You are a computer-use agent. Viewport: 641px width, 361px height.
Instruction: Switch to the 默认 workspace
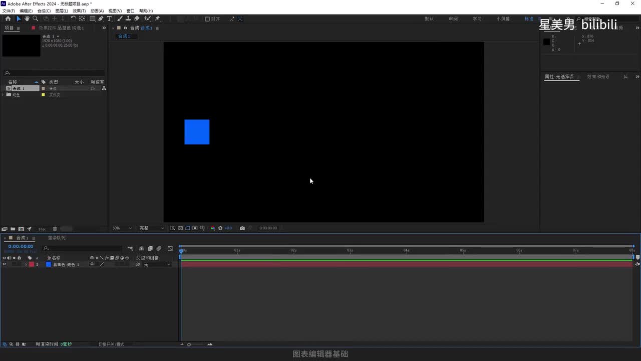(x=429, y=19)
